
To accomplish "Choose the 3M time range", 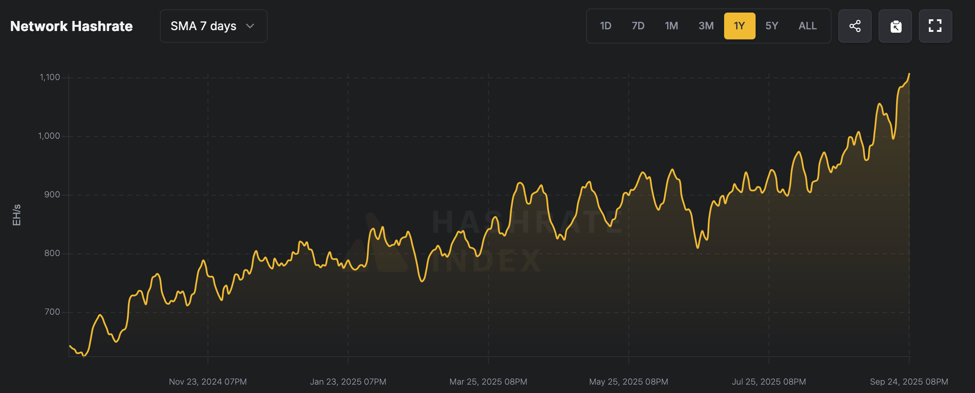I will 706,26.
